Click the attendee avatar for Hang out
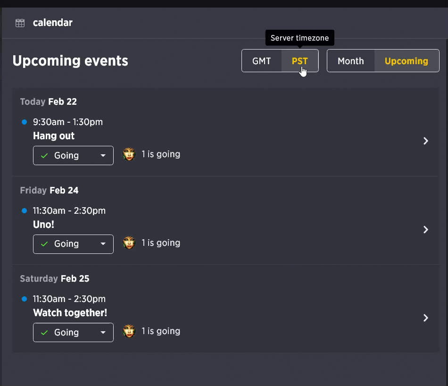This screenshot has height=386, width=448. [129, 154]
